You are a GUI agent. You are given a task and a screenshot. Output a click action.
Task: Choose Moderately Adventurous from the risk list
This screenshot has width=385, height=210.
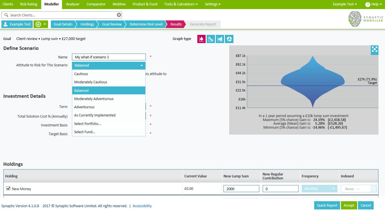(x=109, y=99)
